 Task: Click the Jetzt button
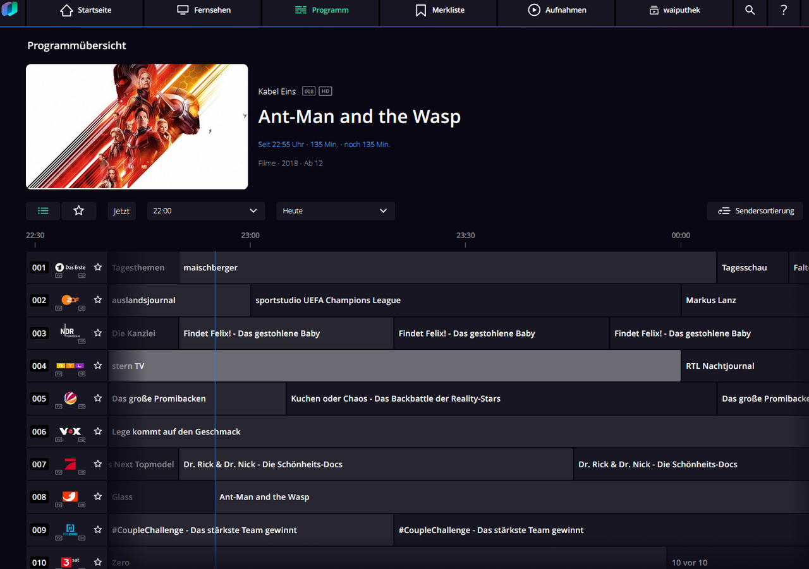coord(121,211)
